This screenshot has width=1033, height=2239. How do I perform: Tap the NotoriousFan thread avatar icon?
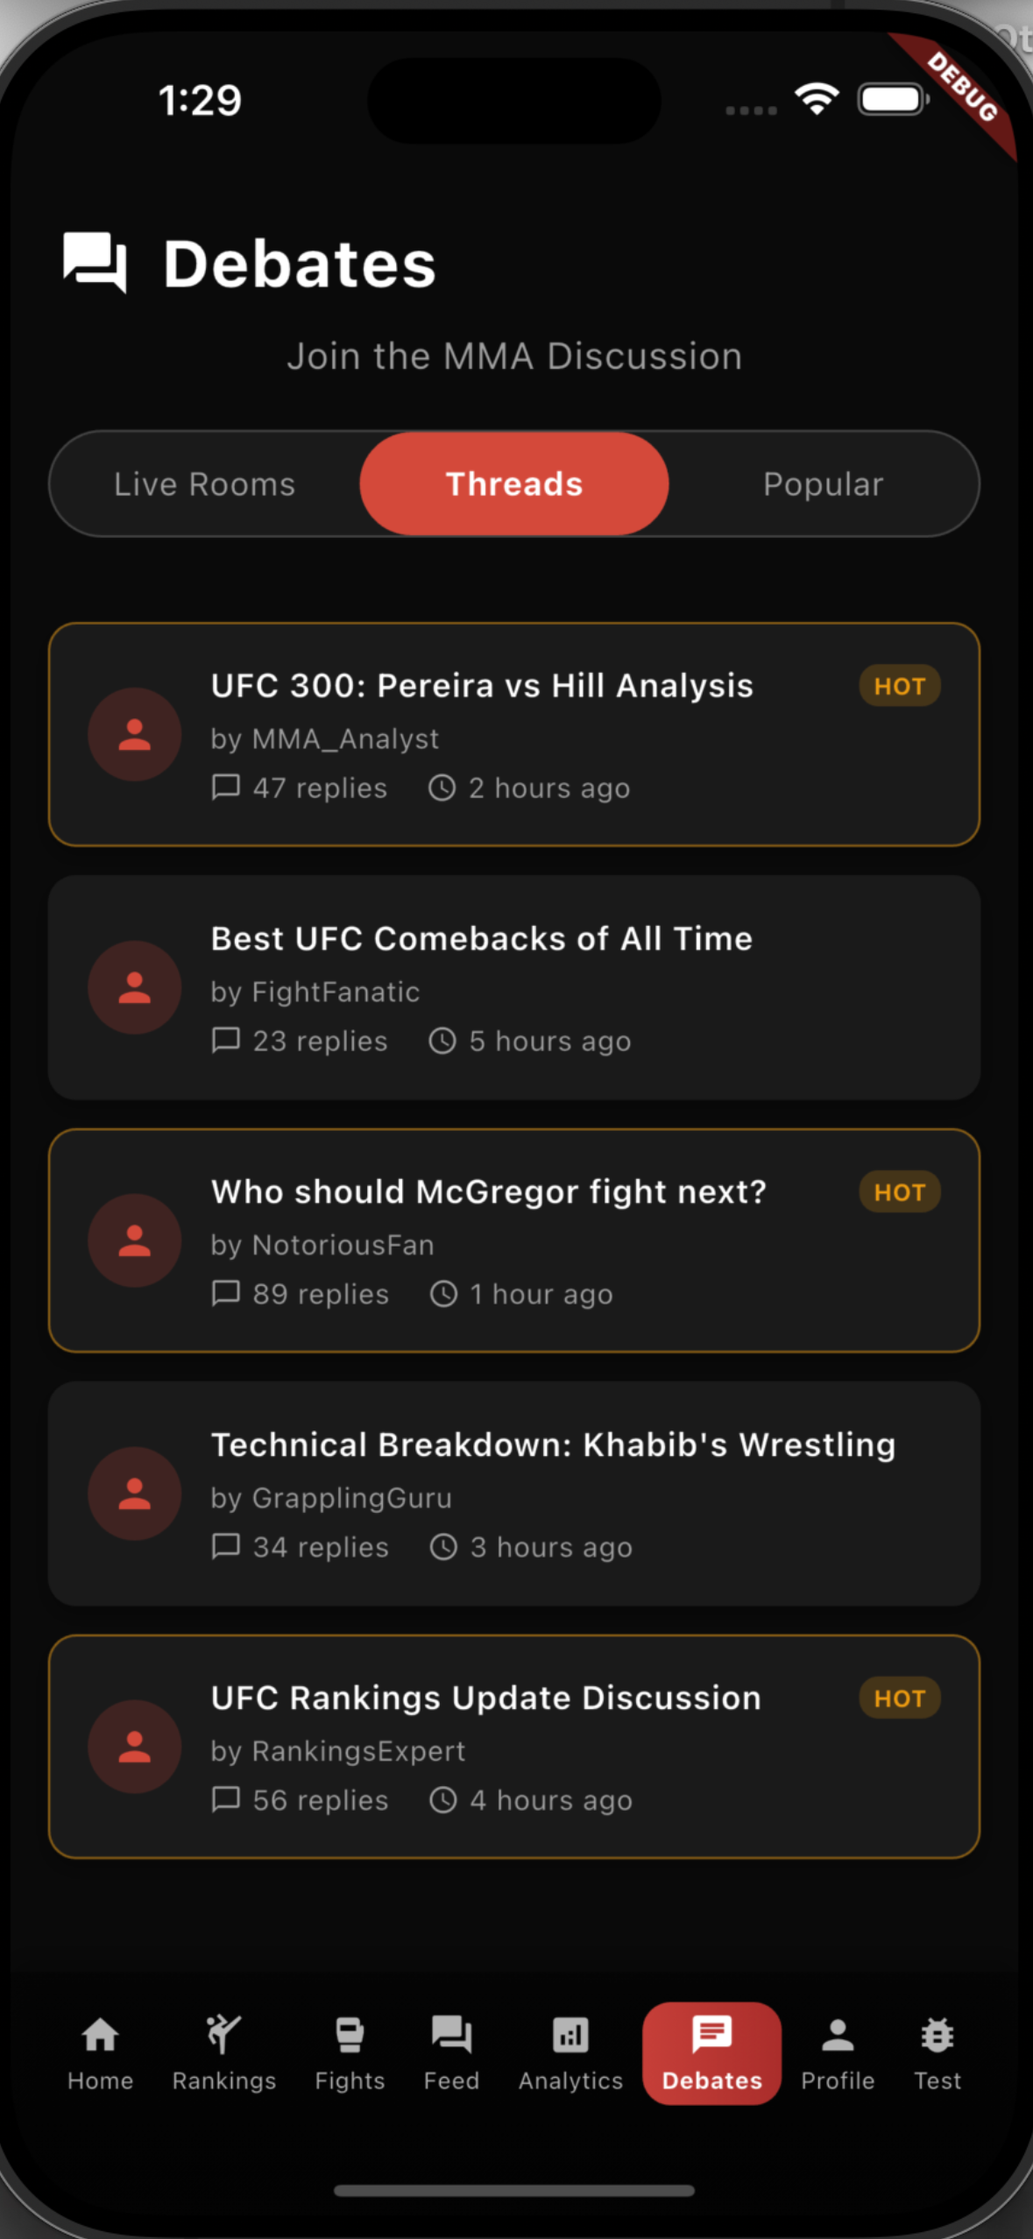(x=135, y=1240)
